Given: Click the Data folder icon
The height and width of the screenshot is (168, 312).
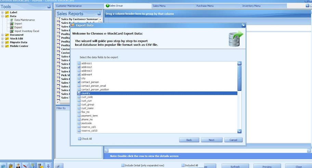Looking at the screenshot, I should [7, 16].
